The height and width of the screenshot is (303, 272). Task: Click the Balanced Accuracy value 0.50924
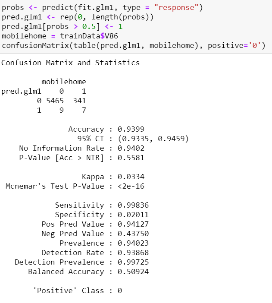coord(133,271)
